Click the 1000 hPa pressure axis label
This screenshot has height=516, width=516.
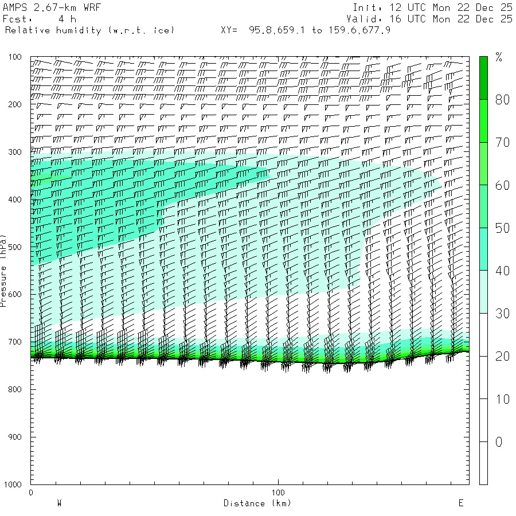point(13,484)
